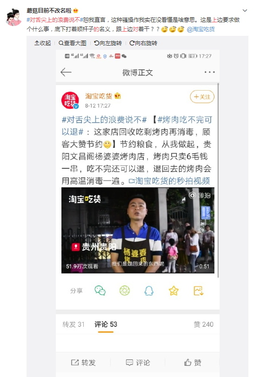Open the WeChat share icon
The width and height of the screenshot is (254, 377).
[100, 291]
